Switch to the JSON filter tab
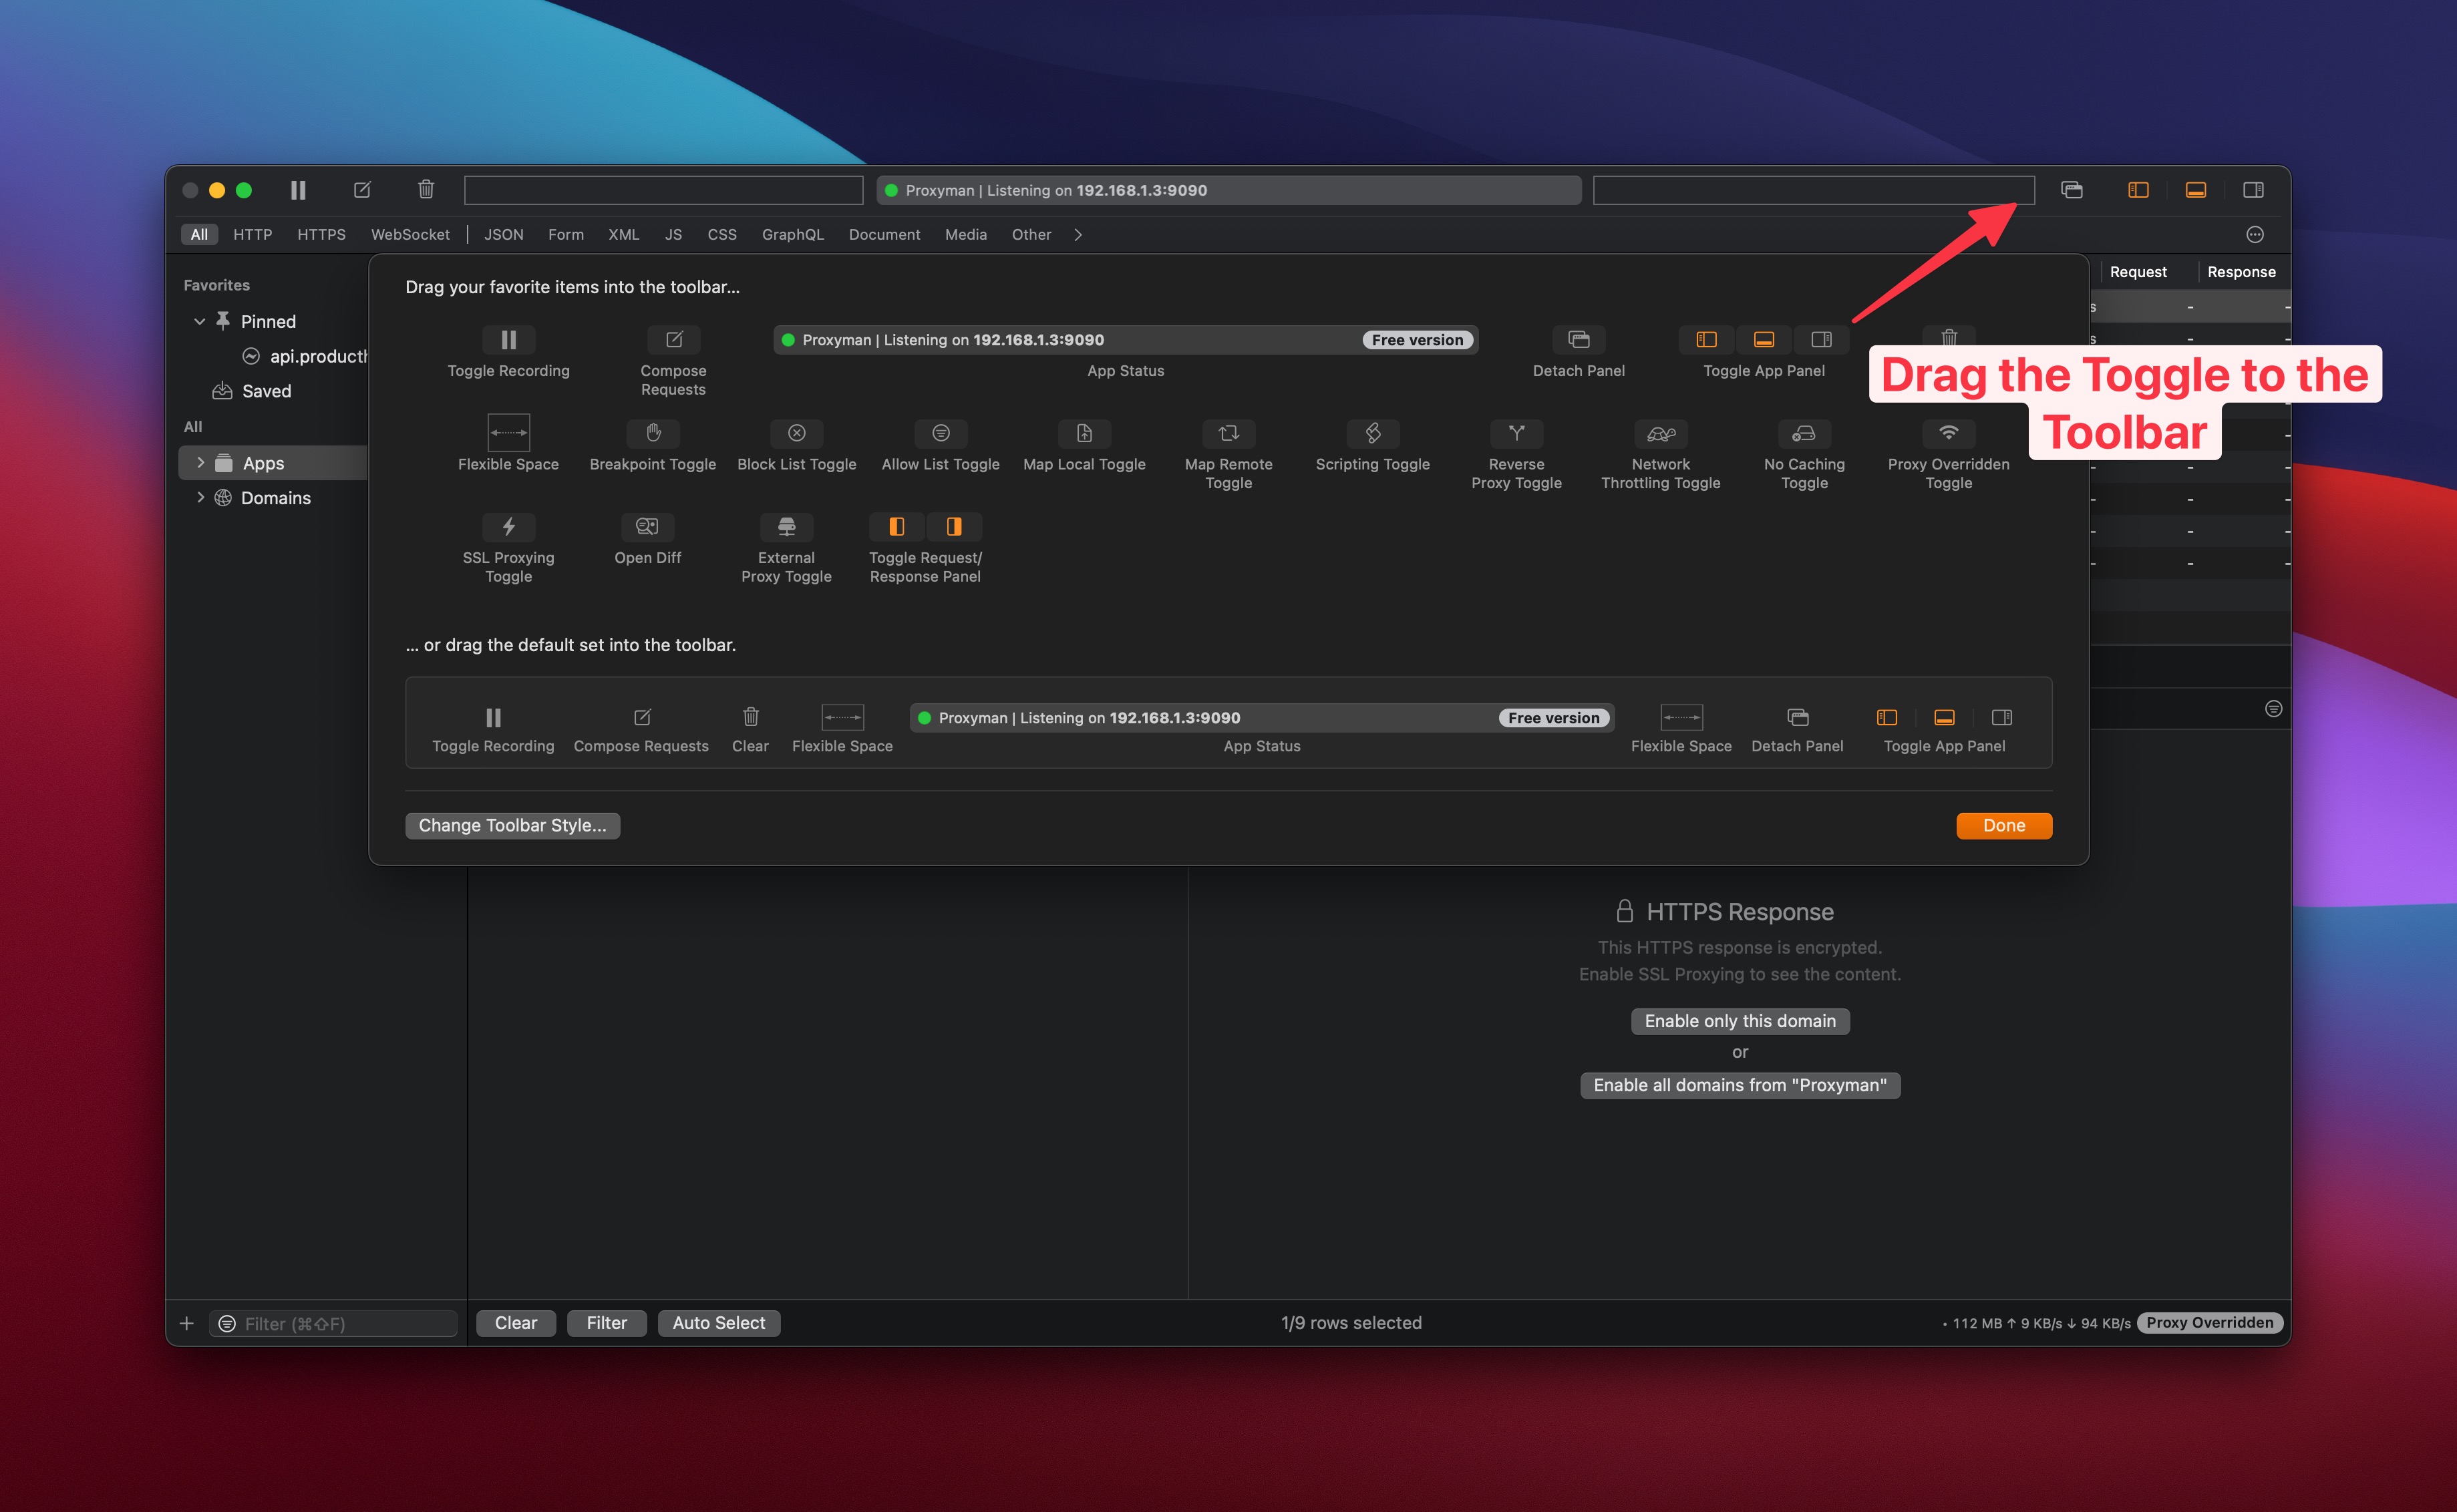 pyautogui.click(x=504, y=234)
